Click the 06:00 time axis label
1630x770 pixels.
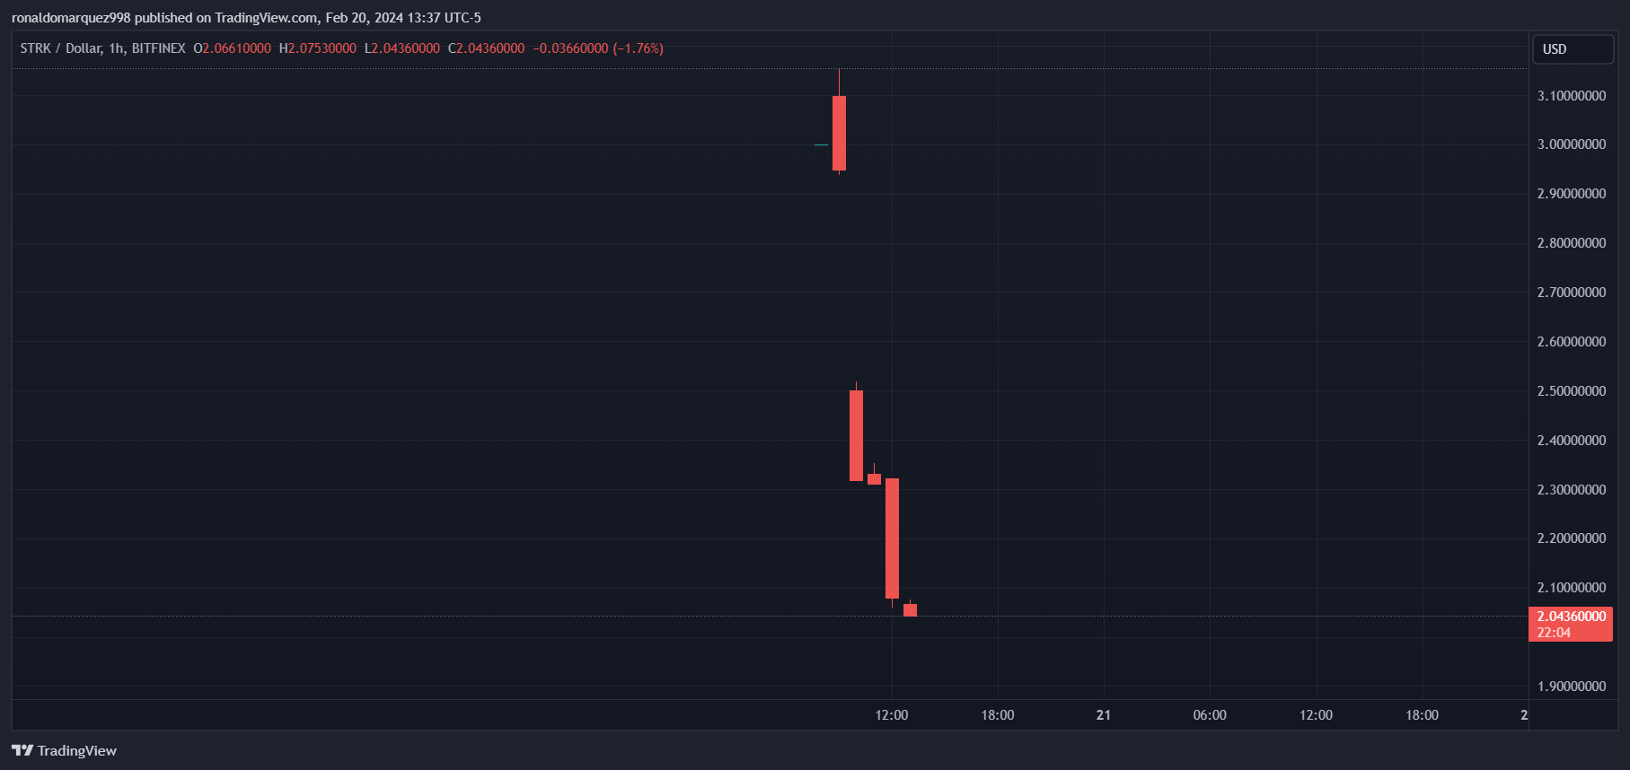point(1210,715)
